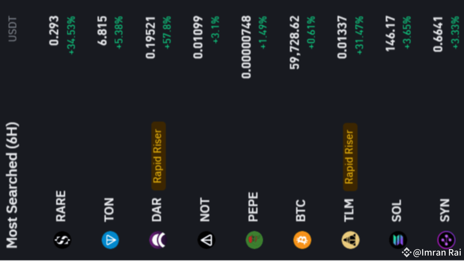Tap the SOL (Solana) icon
Image resolution: width=464 pixels, height=261 pixels.
pyautogui.click(x=398, y=240)
